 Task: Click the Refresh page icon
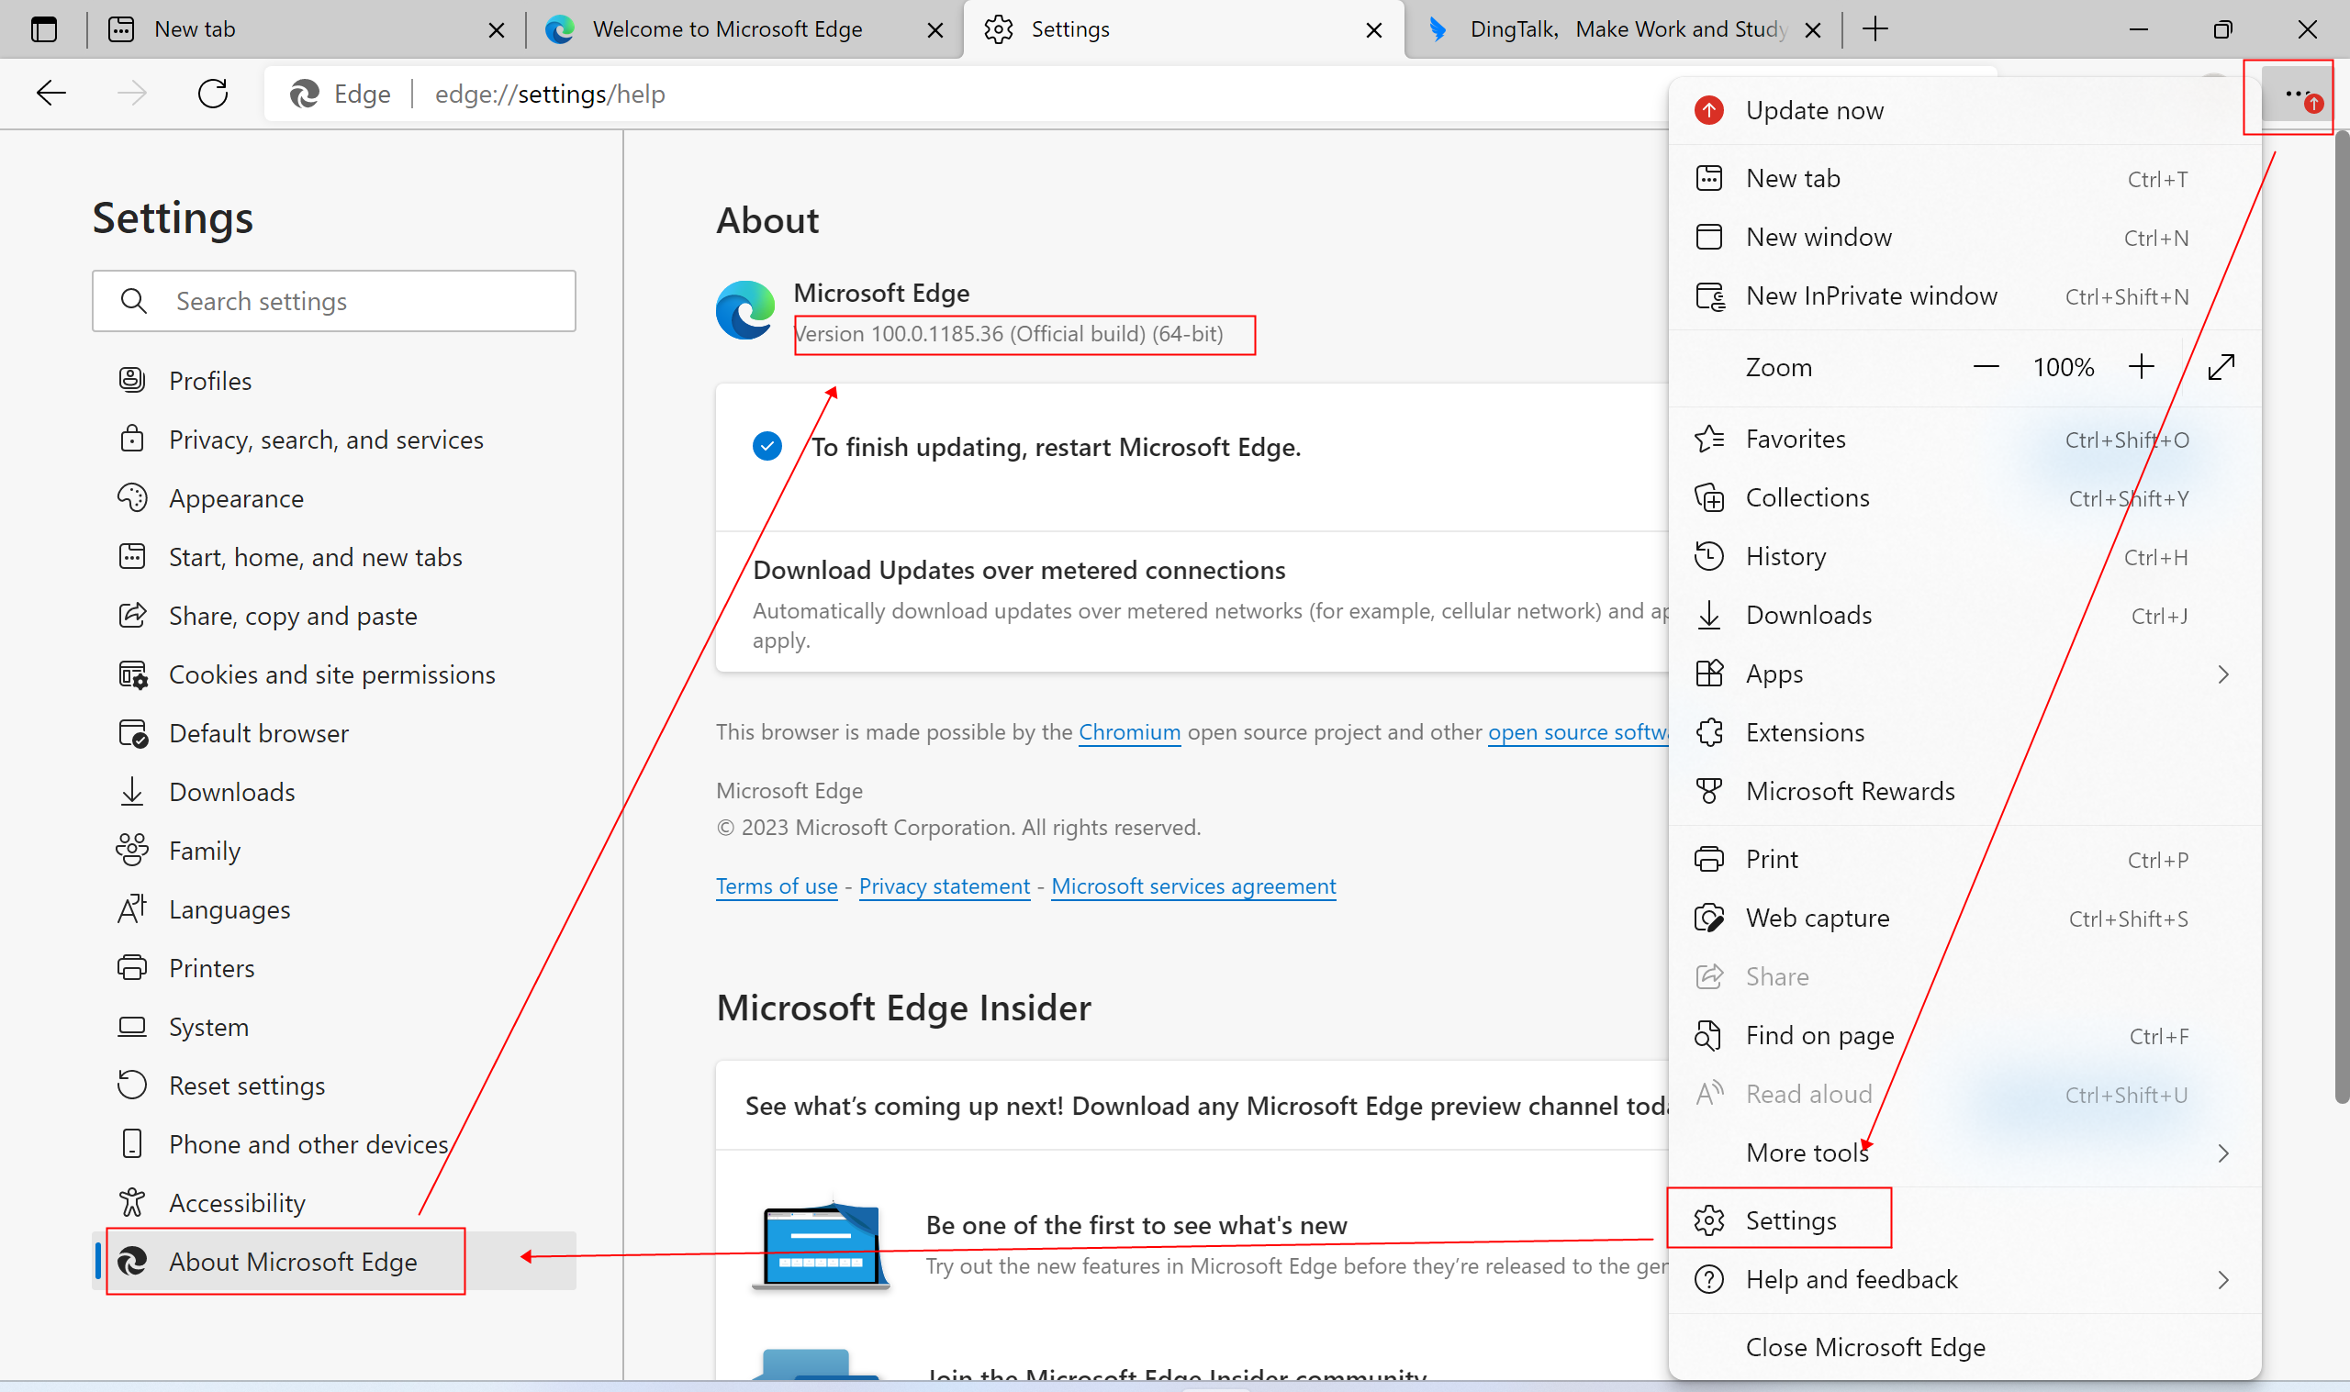coord(213,93)
